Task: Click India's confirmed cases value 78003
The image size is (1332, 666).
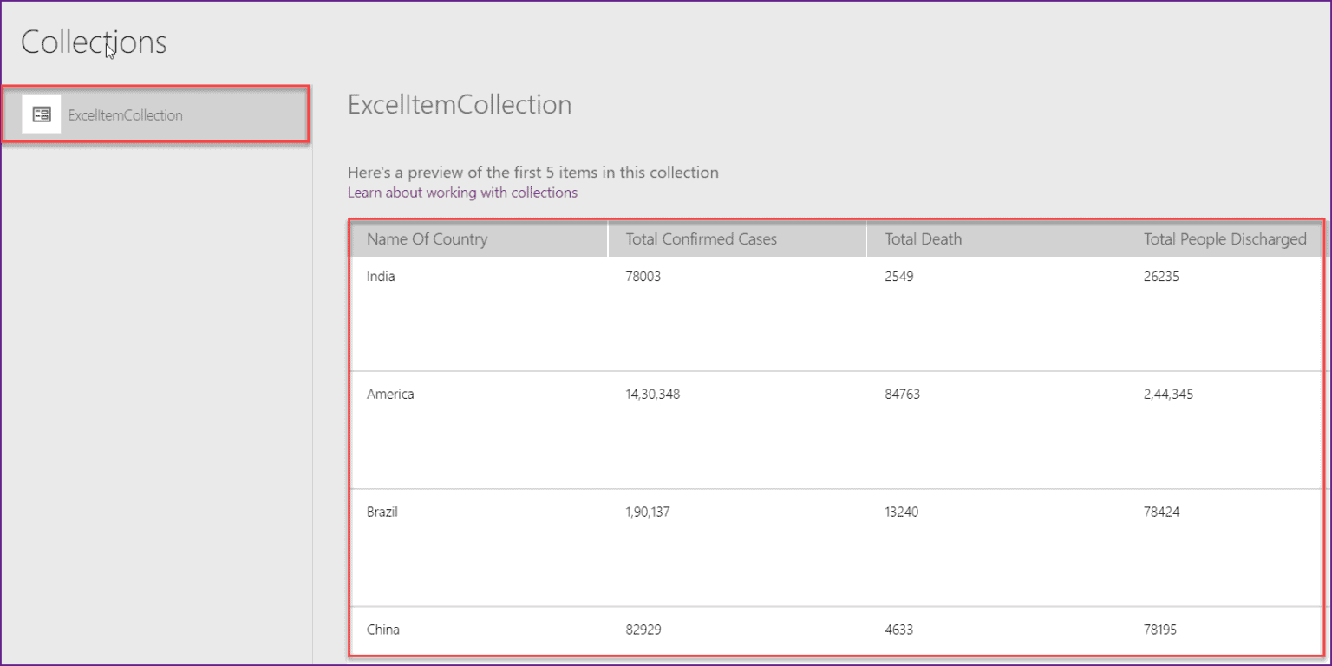Action: (x=643, y=277)
